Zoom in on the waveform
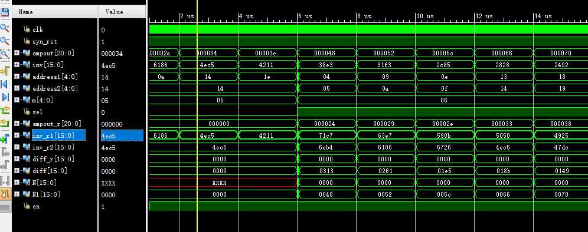 (x=5, y=28)
